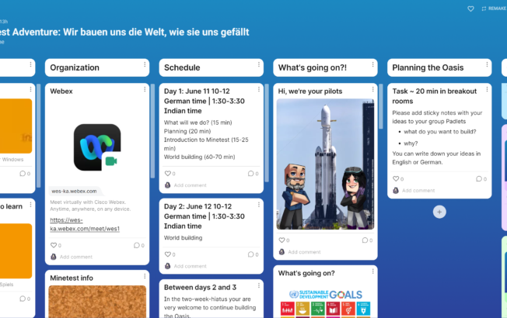Open the Day 1 post options
507x318 pixels.
[x=259, y=90]
